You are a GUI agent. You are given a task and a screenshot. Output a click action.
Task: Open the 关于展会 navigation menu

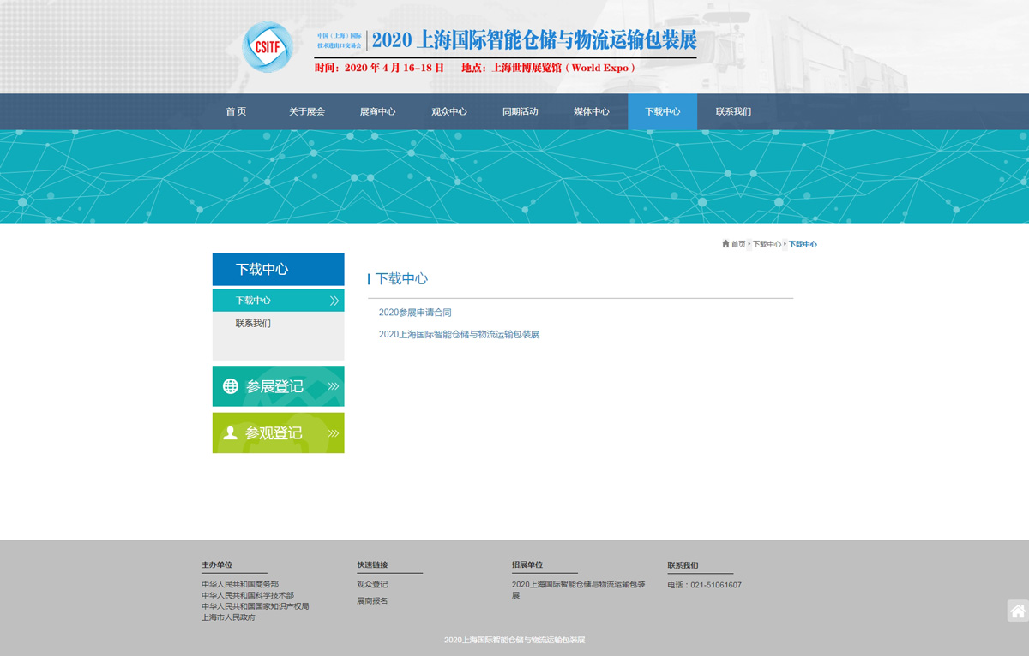[x=307, y=112]
